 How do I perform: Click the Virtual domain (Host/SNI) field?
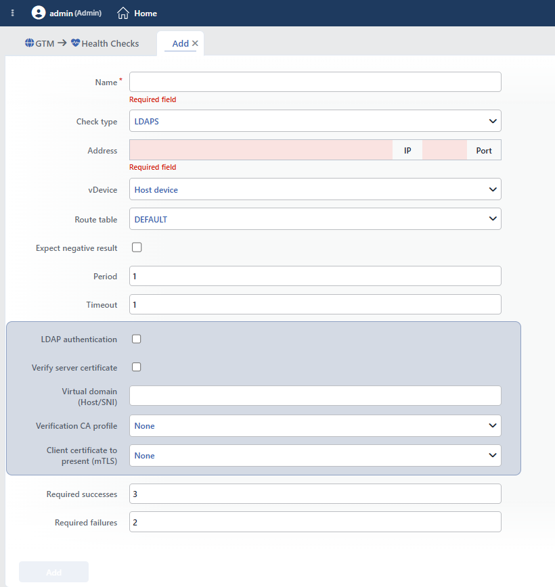[315, 396]
